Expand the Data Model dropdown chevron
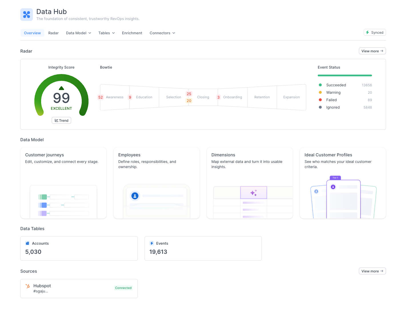414x317 pixels. (90, 33)
